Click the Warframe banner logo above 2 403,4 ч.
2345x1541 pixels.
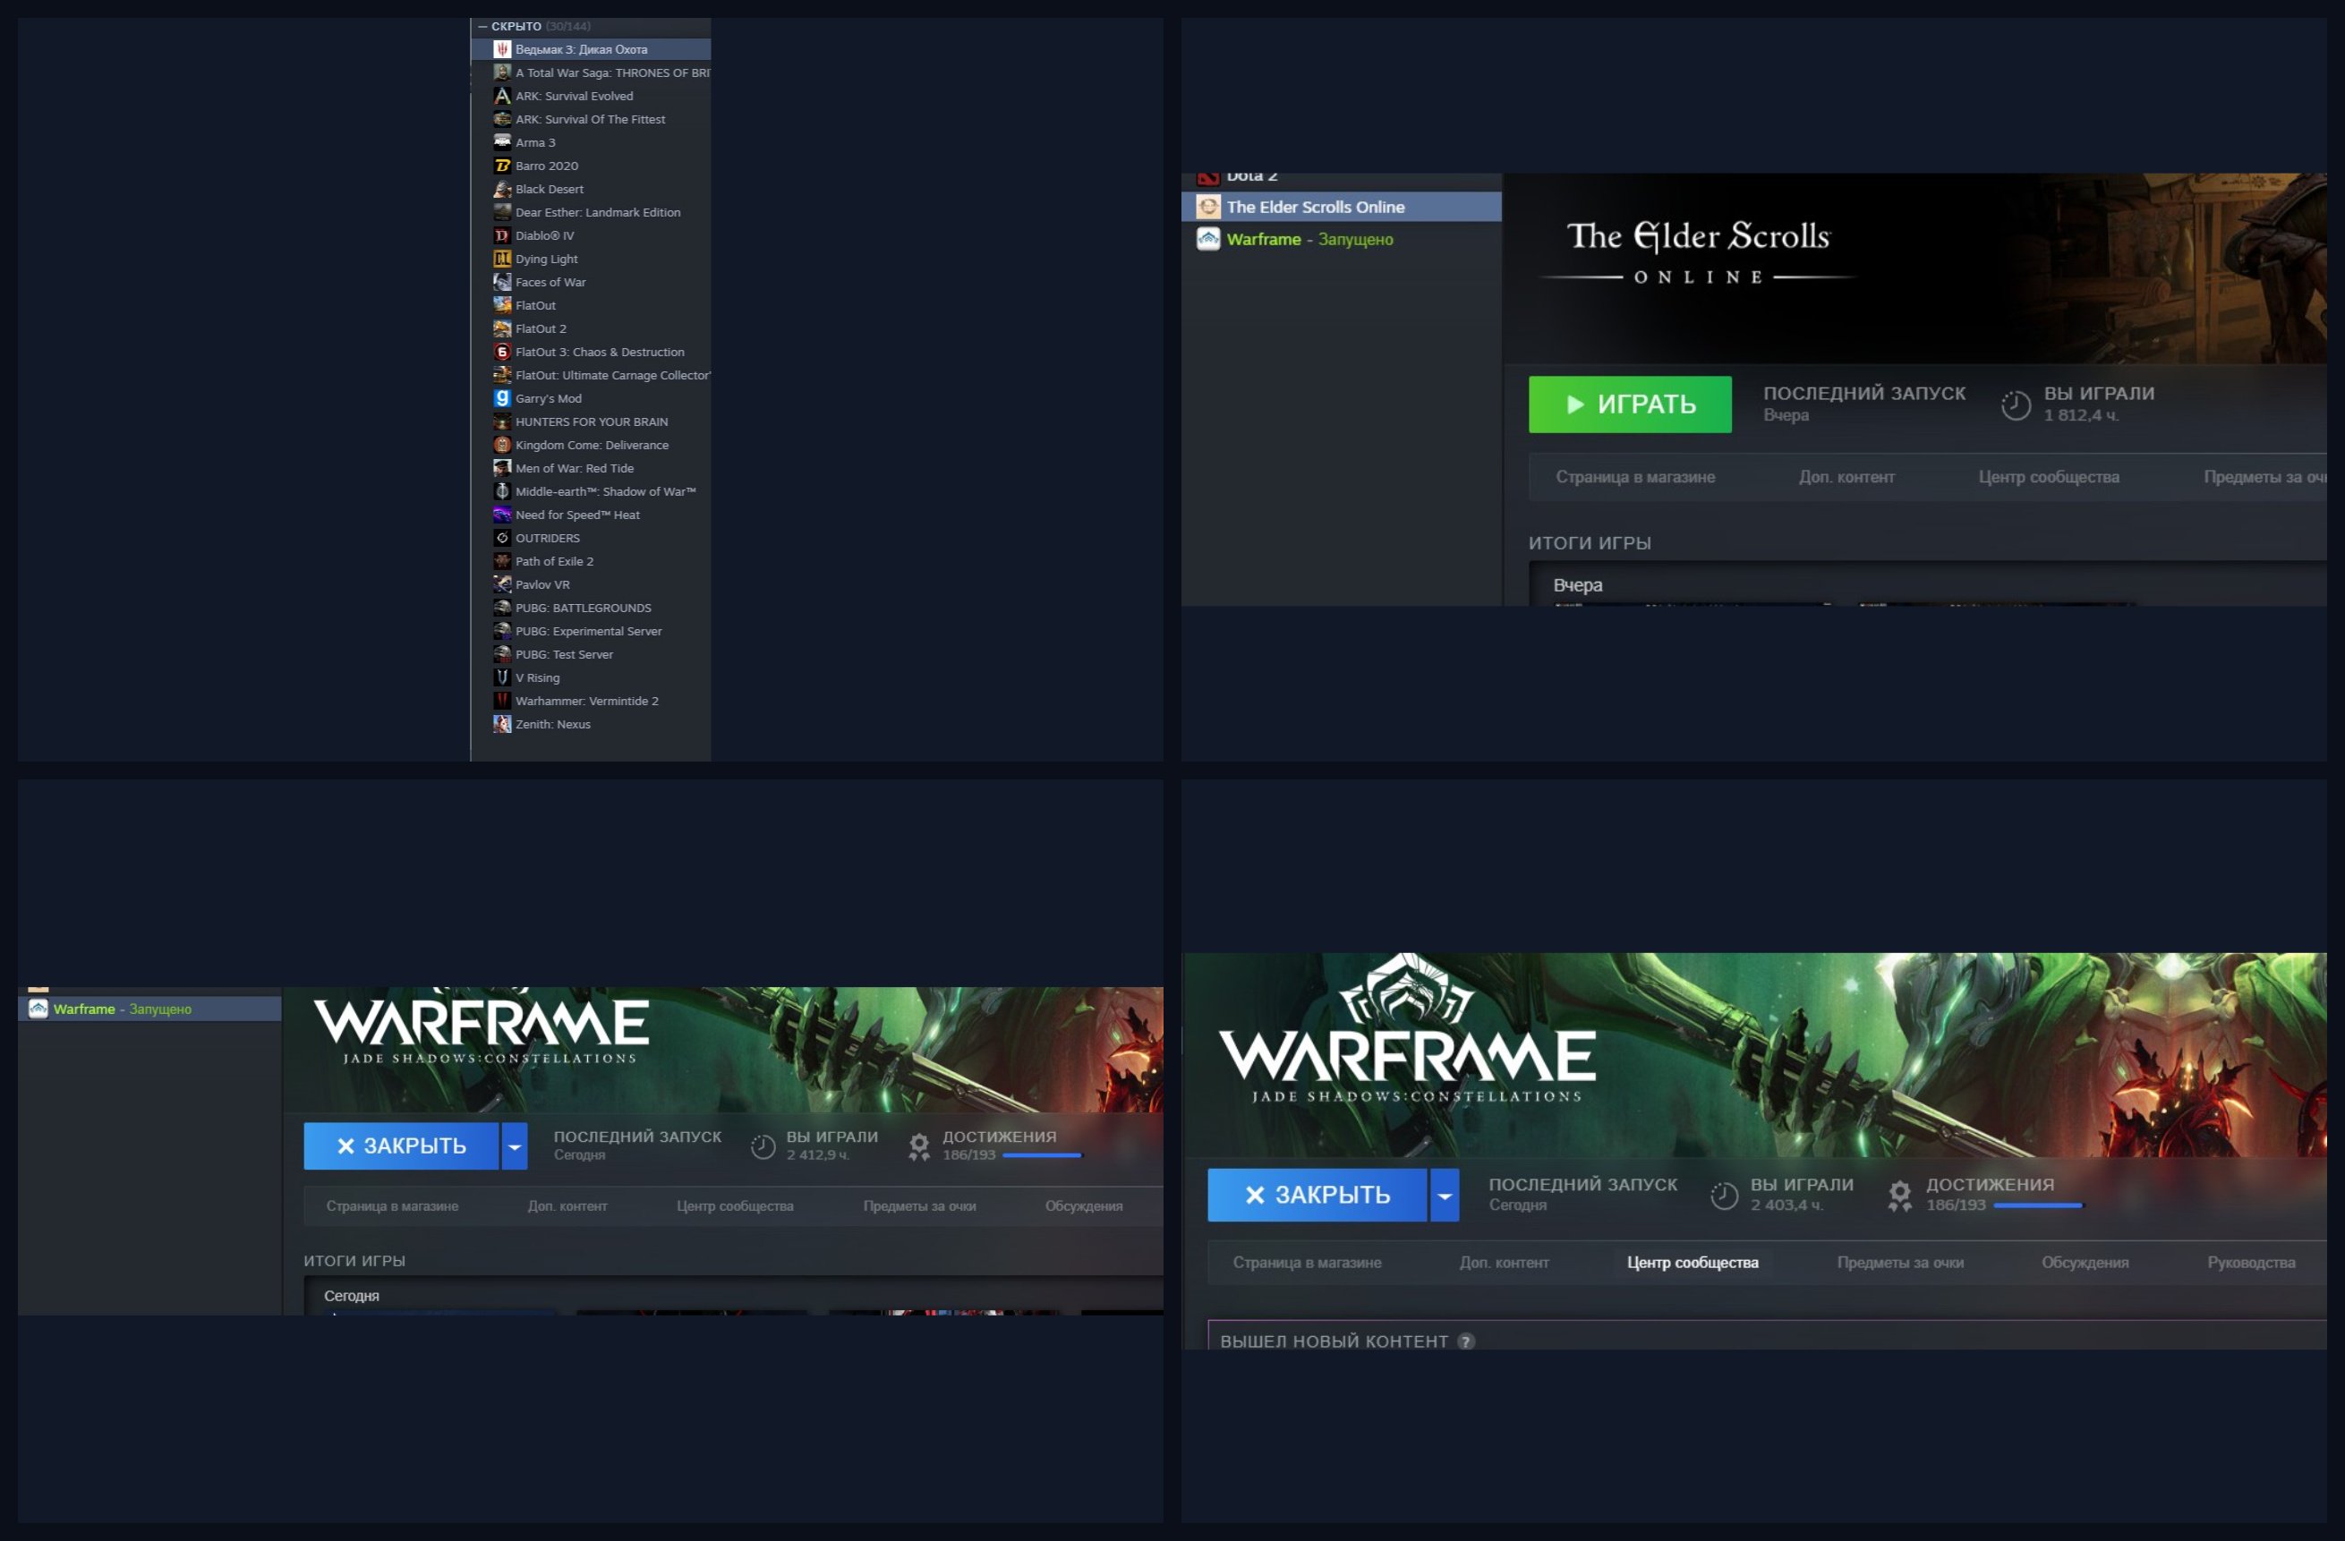1407,1027
